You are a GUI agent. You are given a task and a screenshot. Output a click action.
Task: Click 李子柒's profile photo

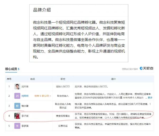pos(17,116)
